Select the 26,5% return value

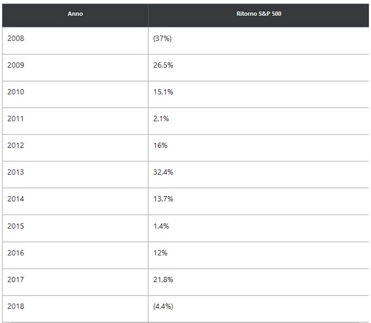163,65
